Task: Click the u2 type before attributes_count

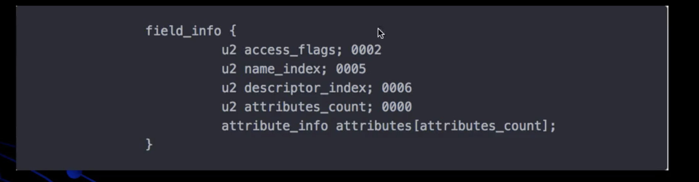Action: coord(229,107)
